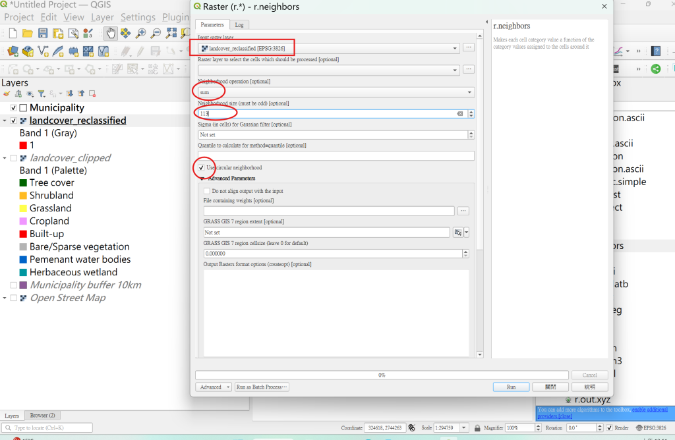Click the green share icon in toolbar
This screenshot has width=675, height=440.
point(656,69)
